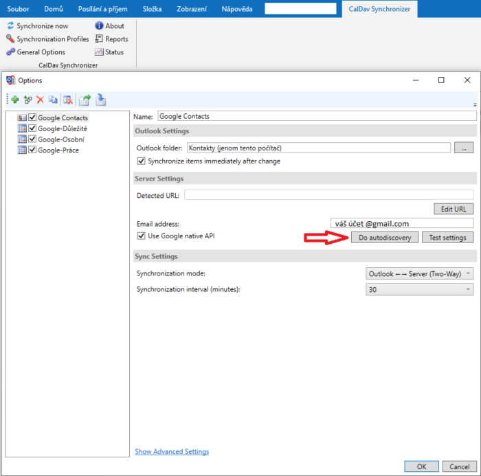The width and height of the screenshot is (481, 476).
Task: Click the Do autodiscovery button
Action: pos(385,238)
